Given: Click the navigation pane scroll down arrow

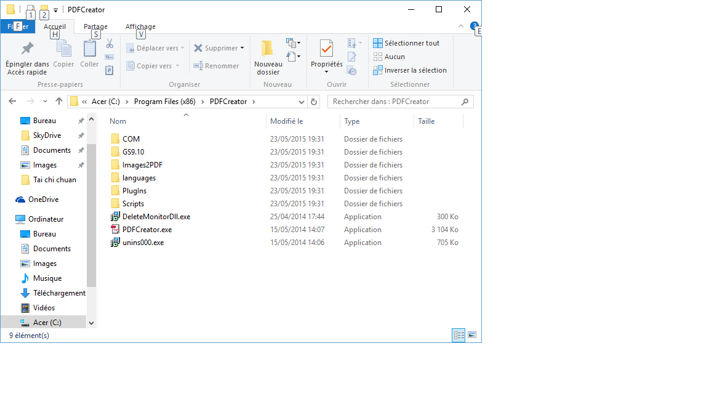Looking at the screenshot, I should tap(91, 323).
